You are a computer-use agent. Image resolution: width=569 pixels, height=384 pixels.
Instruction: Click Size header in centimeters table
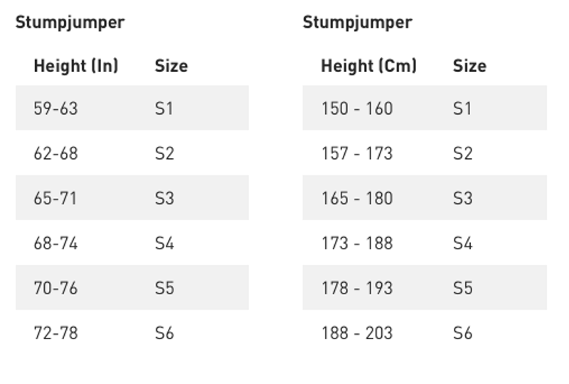coord(469,66)
